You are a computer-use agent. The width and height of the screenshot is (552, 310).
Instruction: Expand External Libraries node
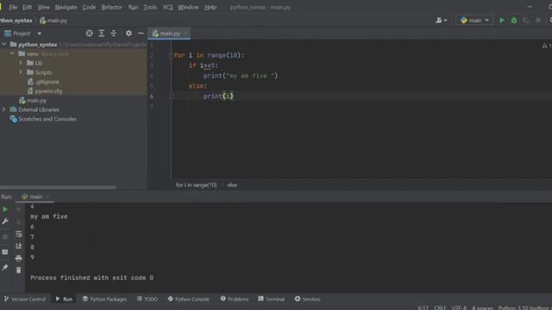(x=3, y=109)
